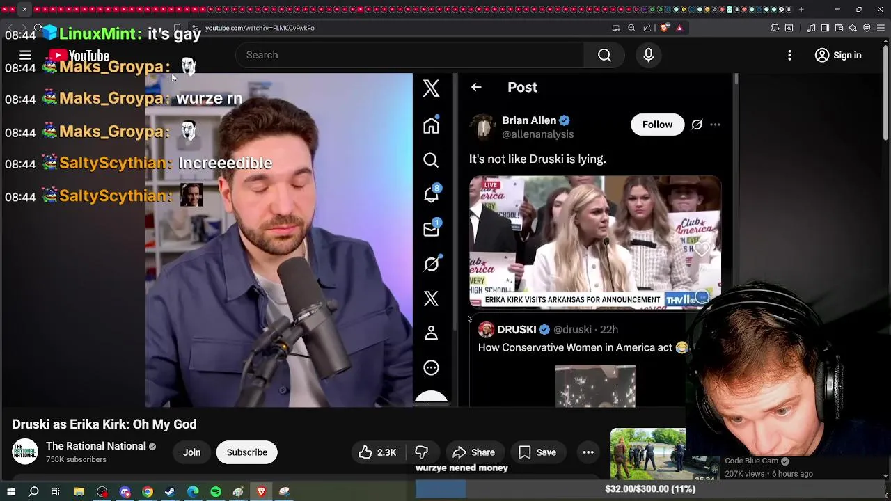Open Brave Rewards triangle icon
This screenshot has height=501, width=891.
pyautogui.click(x=679, y=28)
